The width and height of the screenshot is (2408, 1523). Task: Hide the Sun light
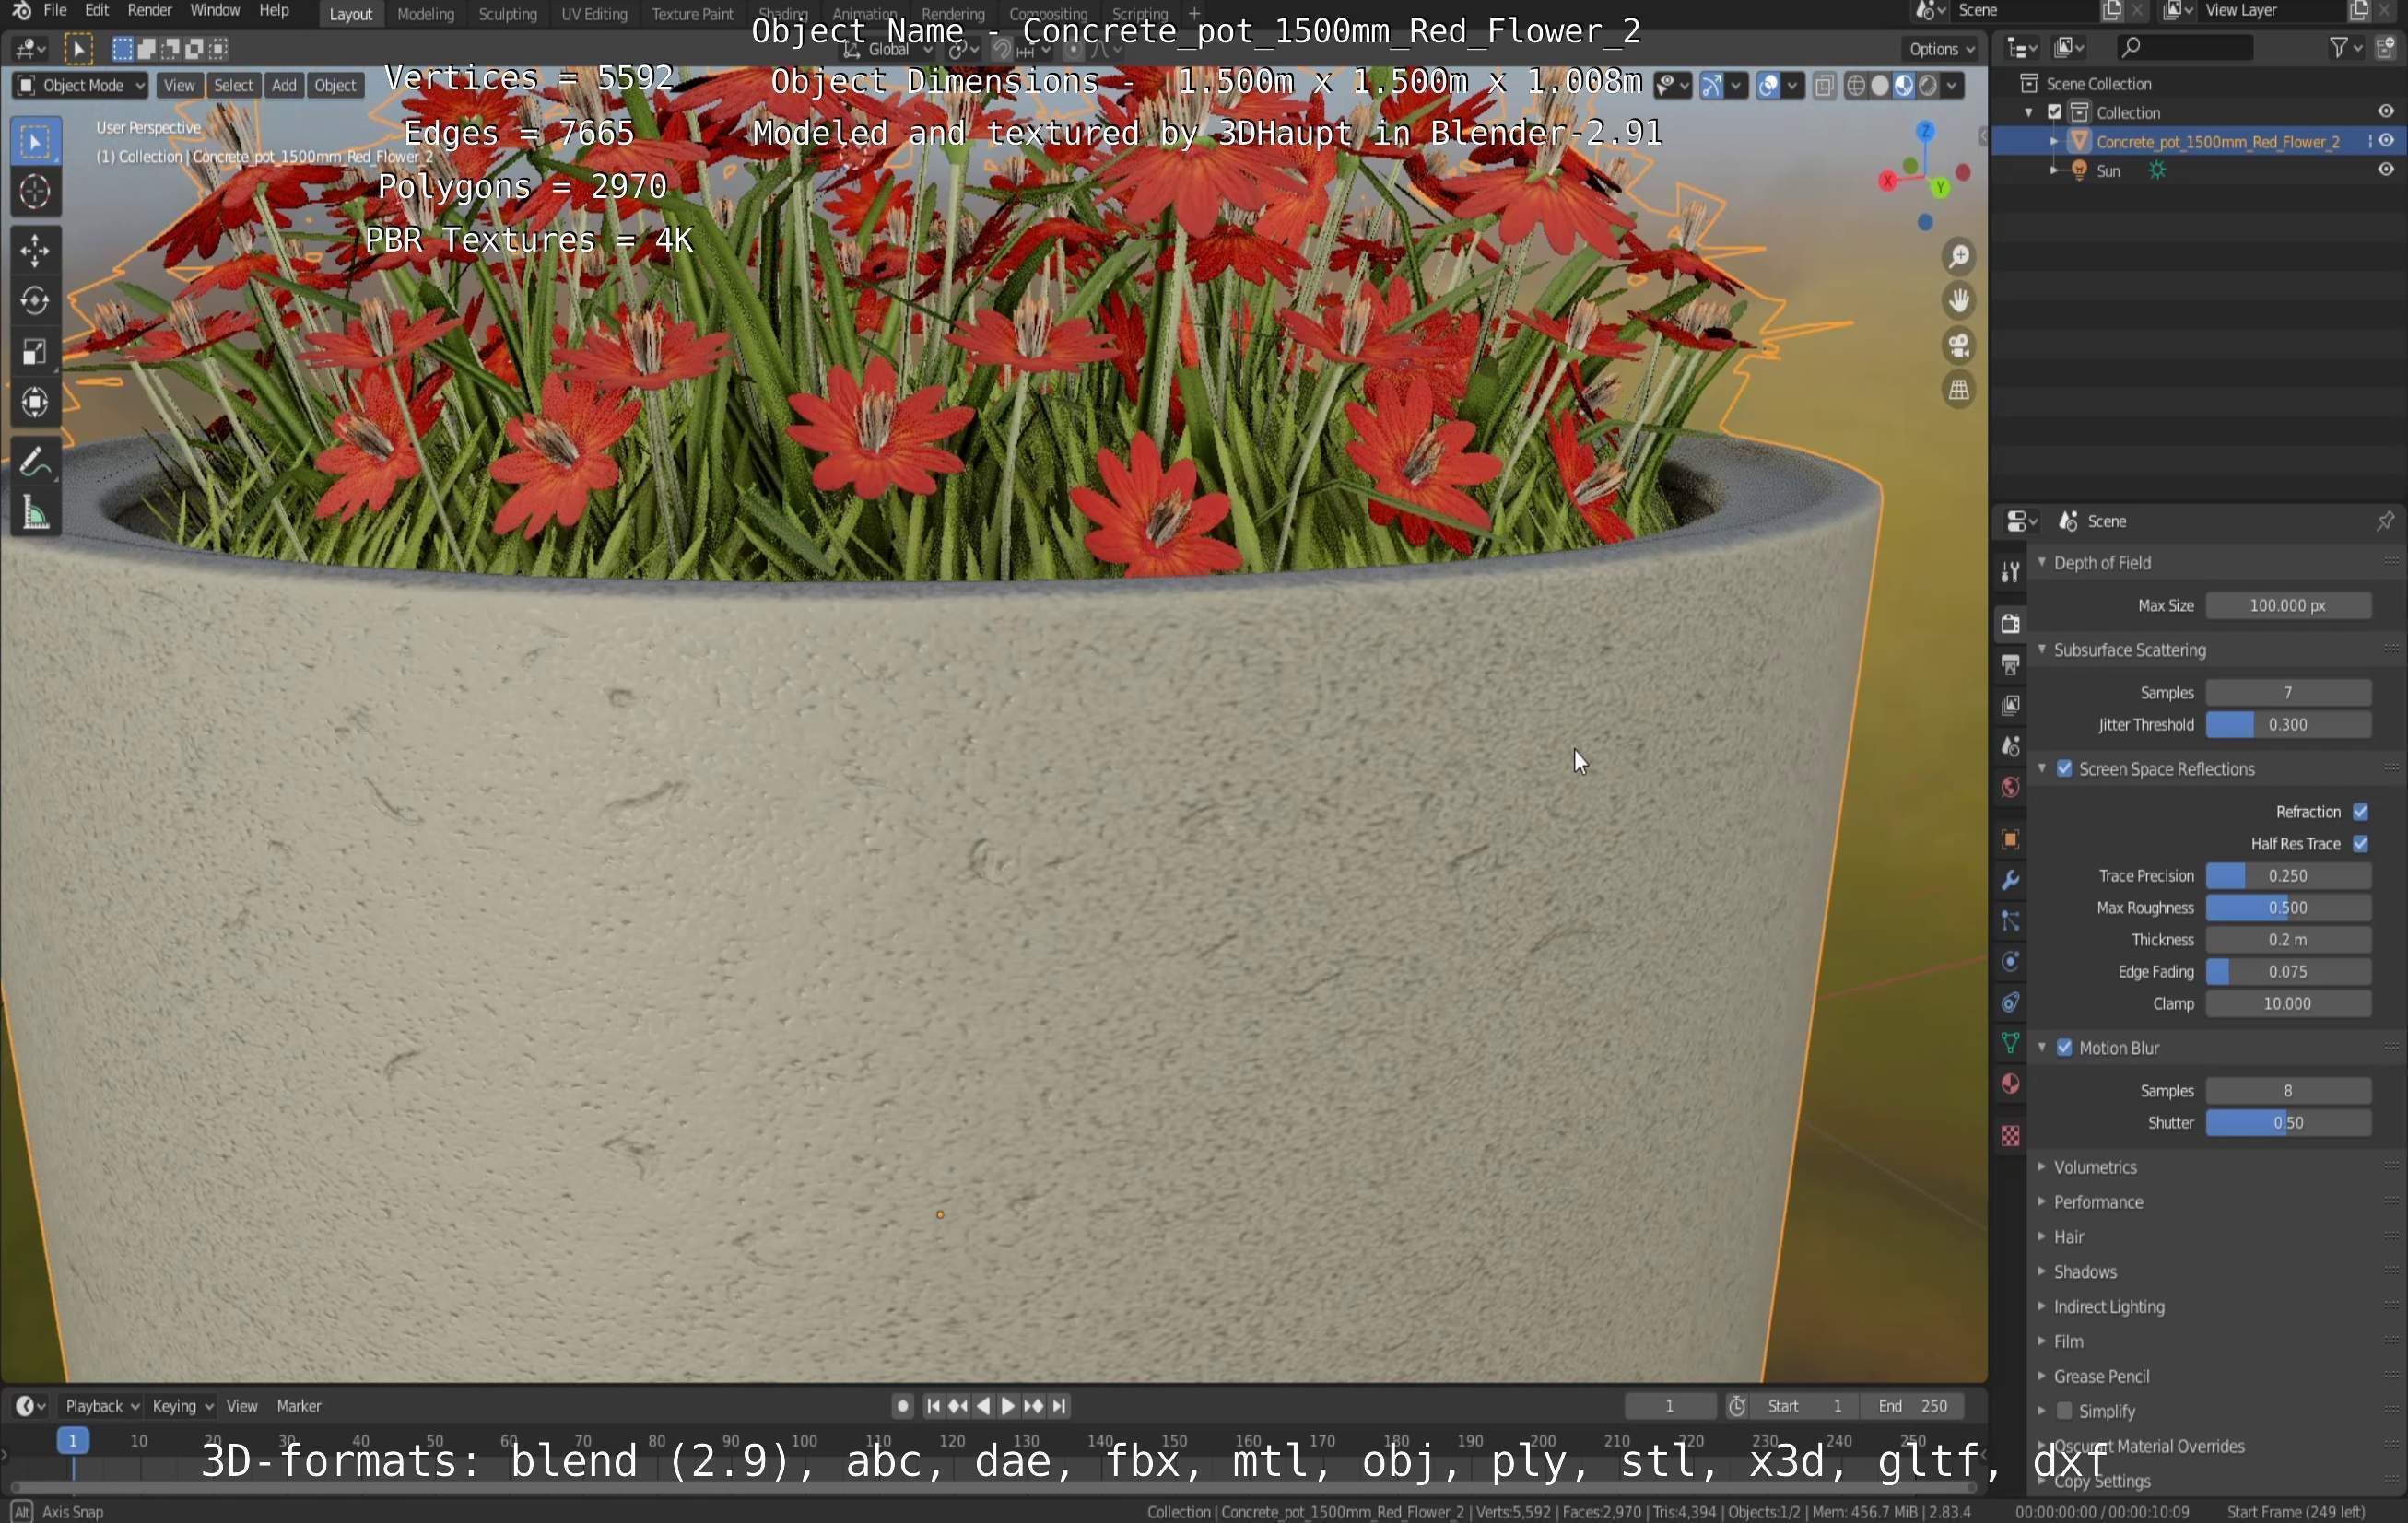[2385, 170]
